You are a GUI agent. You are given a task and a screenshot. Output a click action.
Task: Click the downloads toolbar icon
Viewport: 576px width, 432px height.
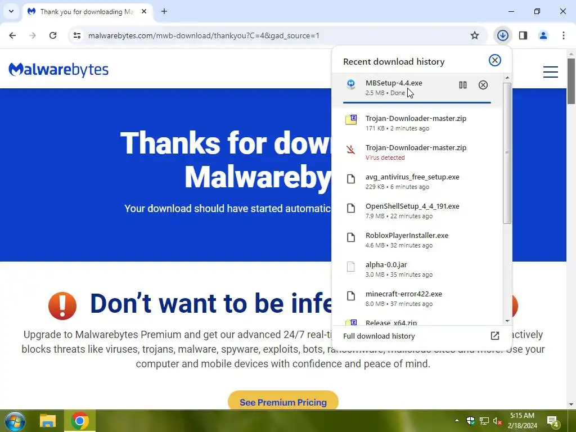503,35
